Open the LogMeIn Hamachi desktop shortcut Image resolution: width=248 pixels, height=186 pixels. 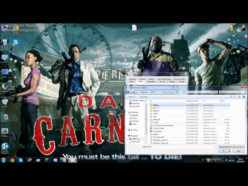point(5,148)
